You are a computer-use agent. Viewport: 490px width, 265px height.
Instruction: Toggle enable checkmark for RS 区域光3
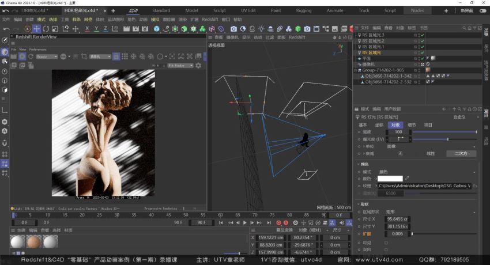pyautogui.click(x=422, y=35)
